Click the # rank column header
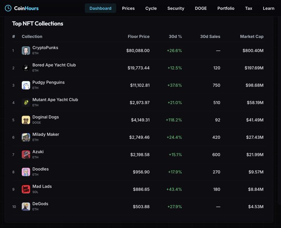The width and height of the screenshot is (281, 228). click(x=14, y=36)
